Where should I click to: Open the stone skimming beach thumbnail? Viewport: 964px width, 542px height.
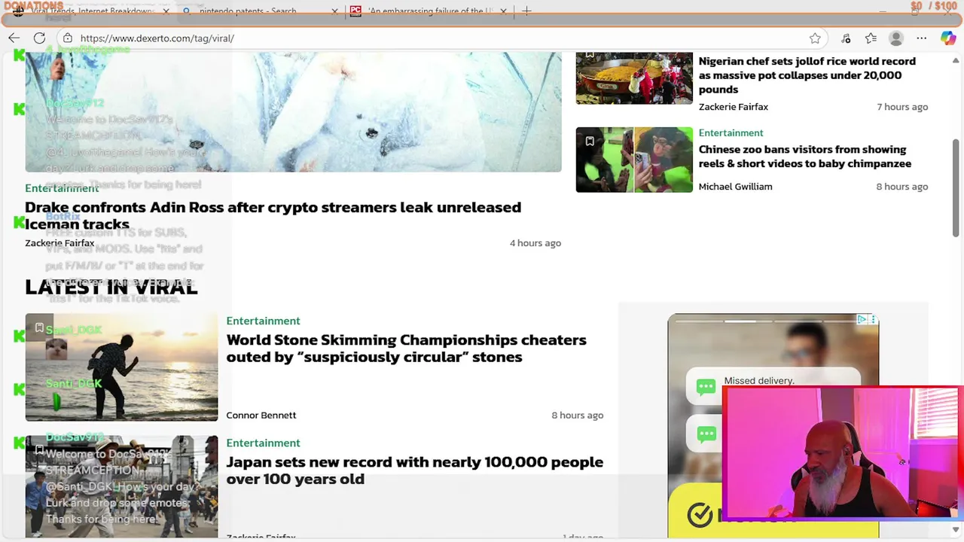[x=121, y=367]
